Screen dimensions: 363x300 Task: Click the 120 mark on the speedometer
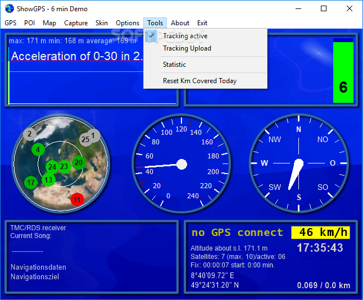pos(182,129)
